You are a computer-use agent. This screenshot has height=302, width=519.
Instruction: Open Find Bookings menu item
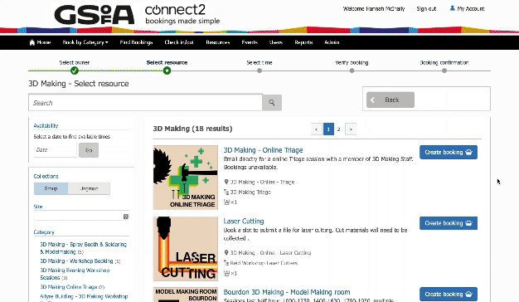click(x=136, y=42)
